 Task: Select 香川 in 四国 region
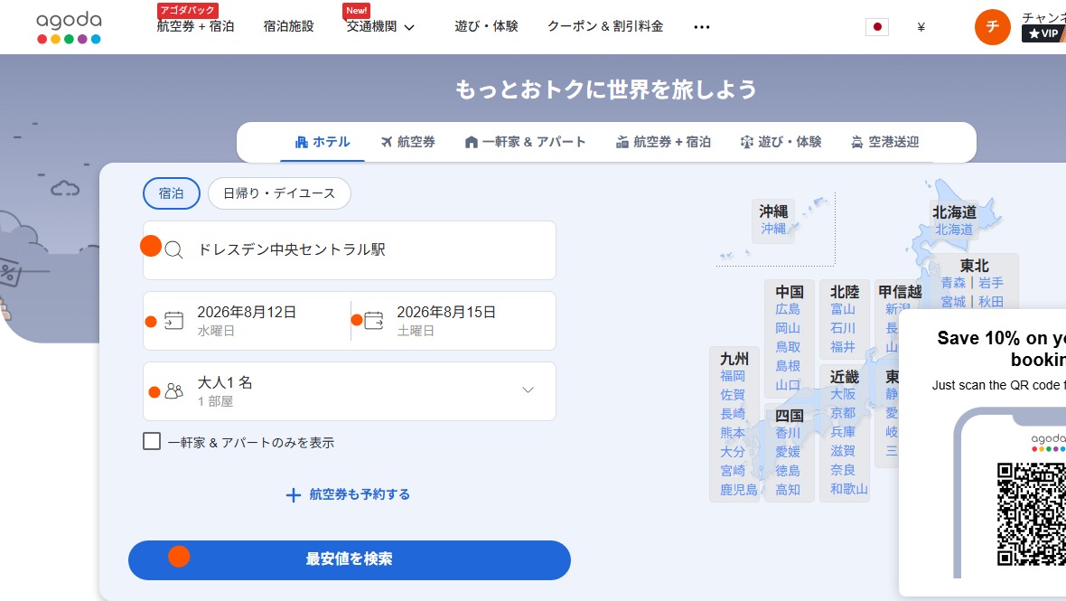click(x=788, y=433)
